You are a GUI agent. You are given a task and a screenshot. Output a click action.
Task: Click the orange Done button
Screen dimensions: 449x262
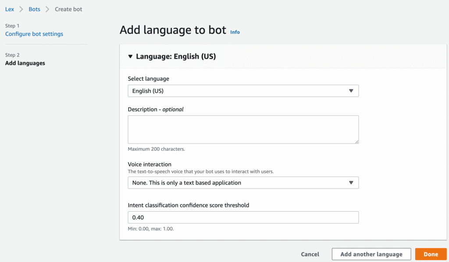click(x=431, y=254)
